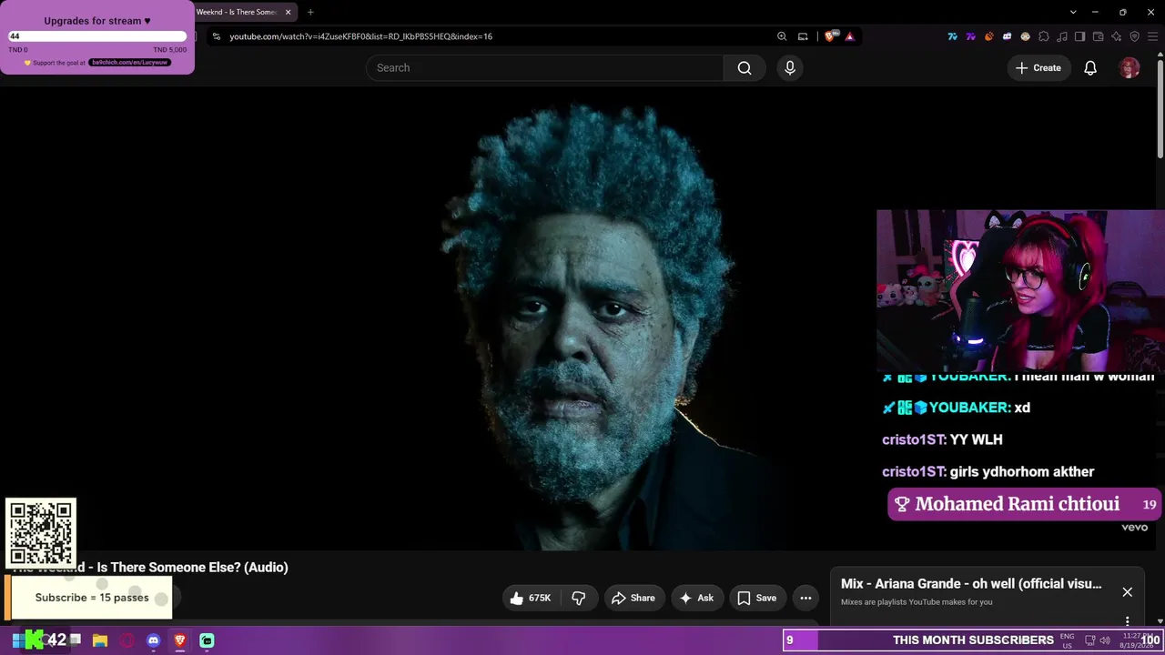Close the Ariana Grande mix playlist panel

tap(1127, 592)
